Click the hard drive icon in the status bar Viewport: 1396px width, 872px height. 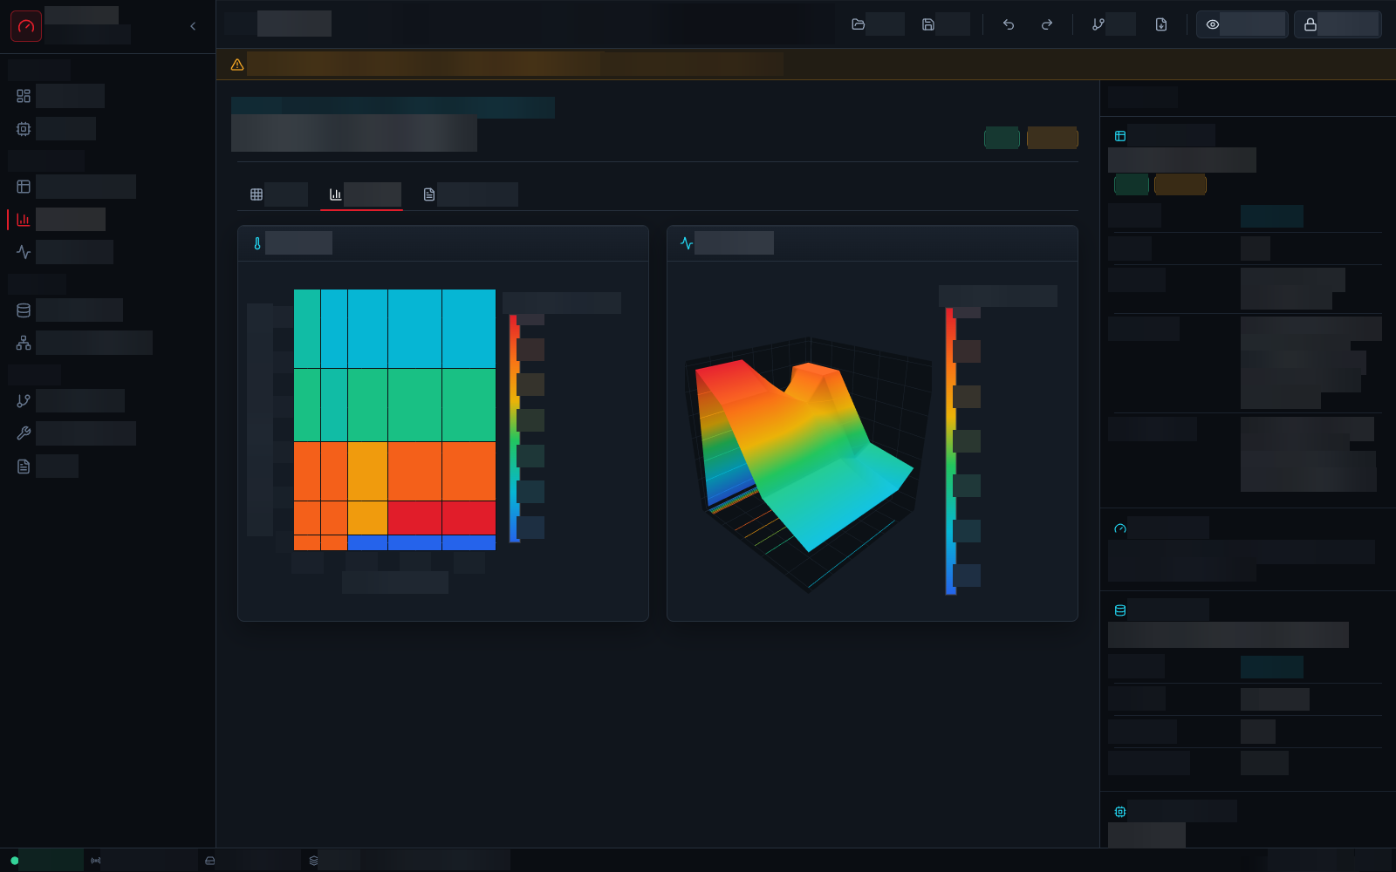(x=210, y=861)
